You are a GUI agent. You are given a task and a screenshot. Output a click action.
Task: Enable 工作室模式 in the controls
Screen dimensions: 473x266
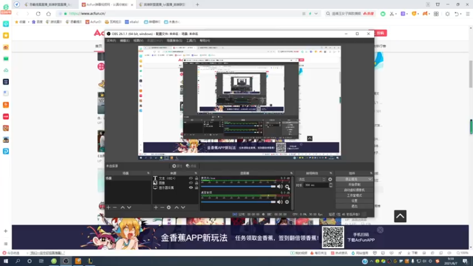(354, 196)
